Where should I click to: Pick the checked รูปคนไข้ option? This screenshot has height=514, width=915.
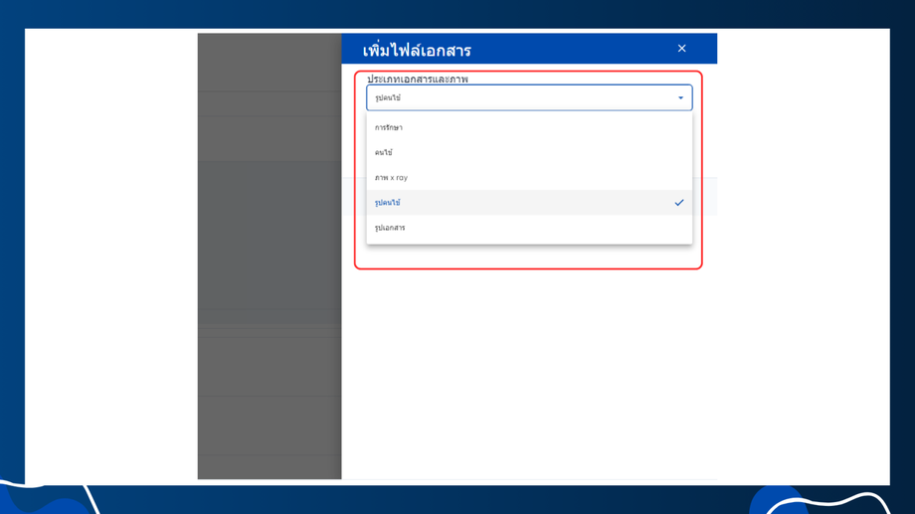coord(529,203)
